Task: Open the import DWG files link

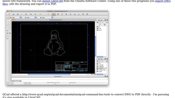Action: [x=163, y=1]
